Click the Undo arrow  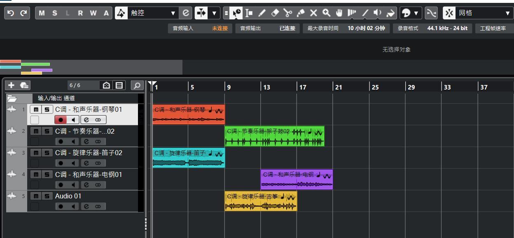coord(11,13)
